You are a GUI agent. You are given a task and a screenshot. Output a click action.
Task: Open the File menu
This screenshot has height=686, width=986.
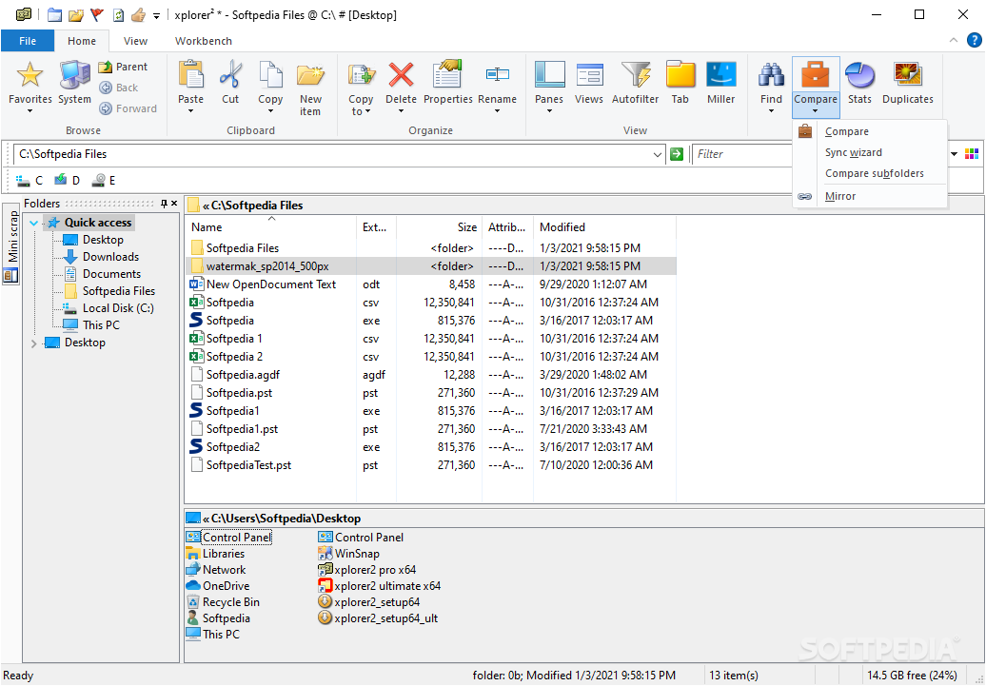tap(28, 41)
